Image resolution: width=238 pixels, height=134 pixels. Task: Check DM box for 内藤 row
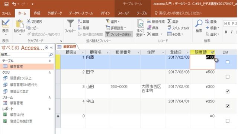point(228,62)
